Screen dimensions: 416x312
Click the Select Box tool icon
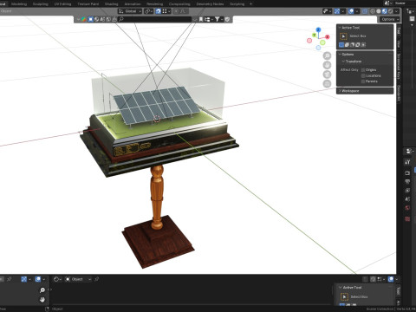point(343,36)
